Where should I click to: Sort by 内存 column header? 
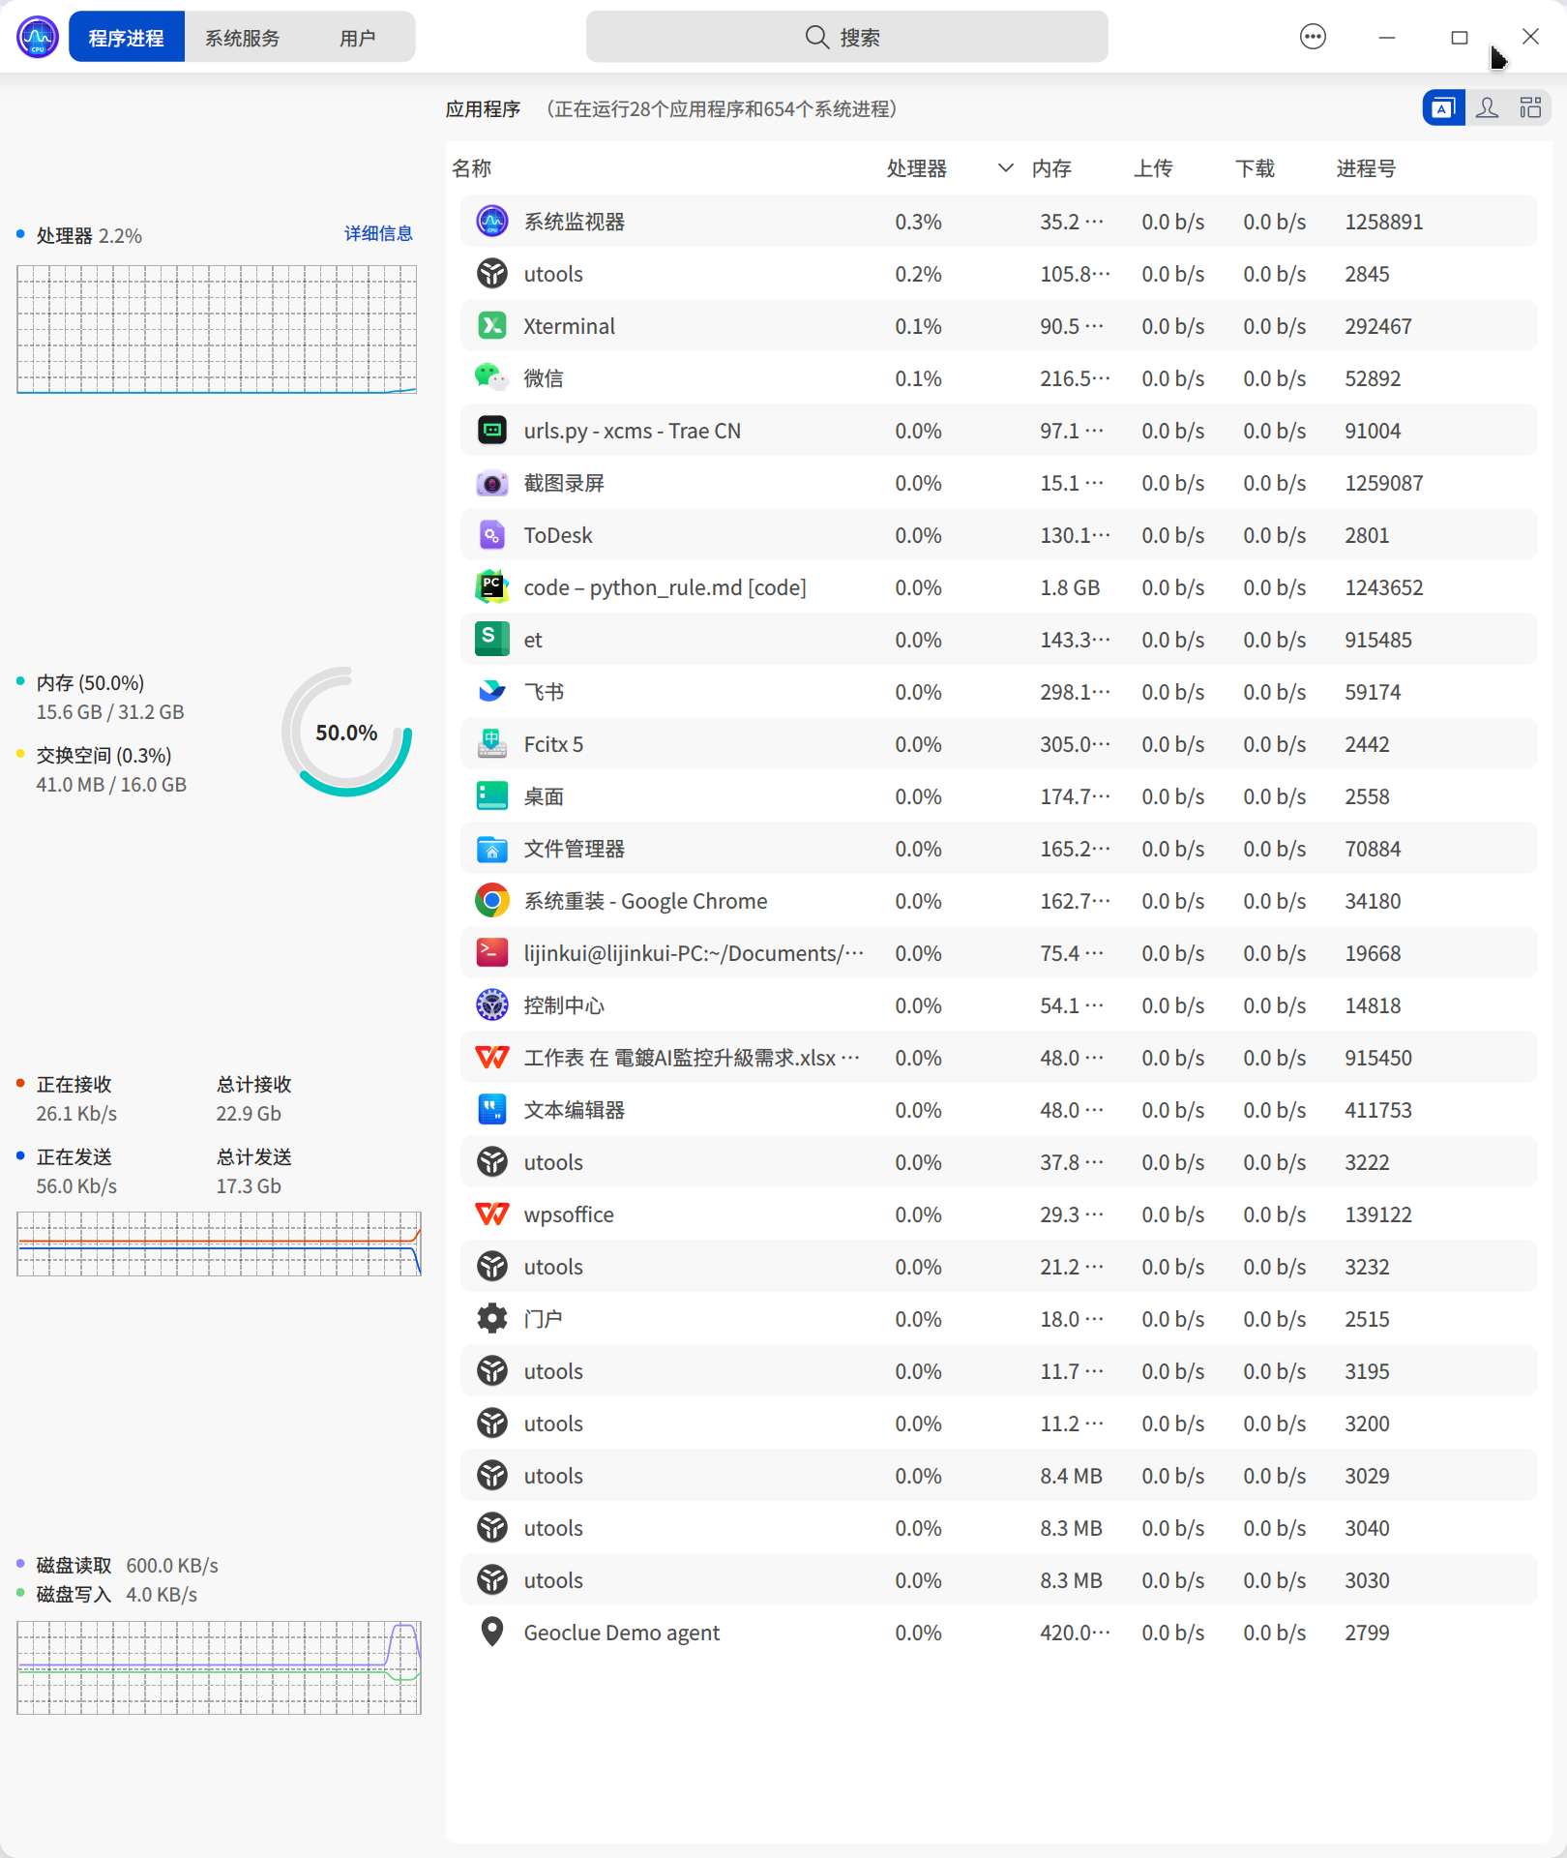1051,168
